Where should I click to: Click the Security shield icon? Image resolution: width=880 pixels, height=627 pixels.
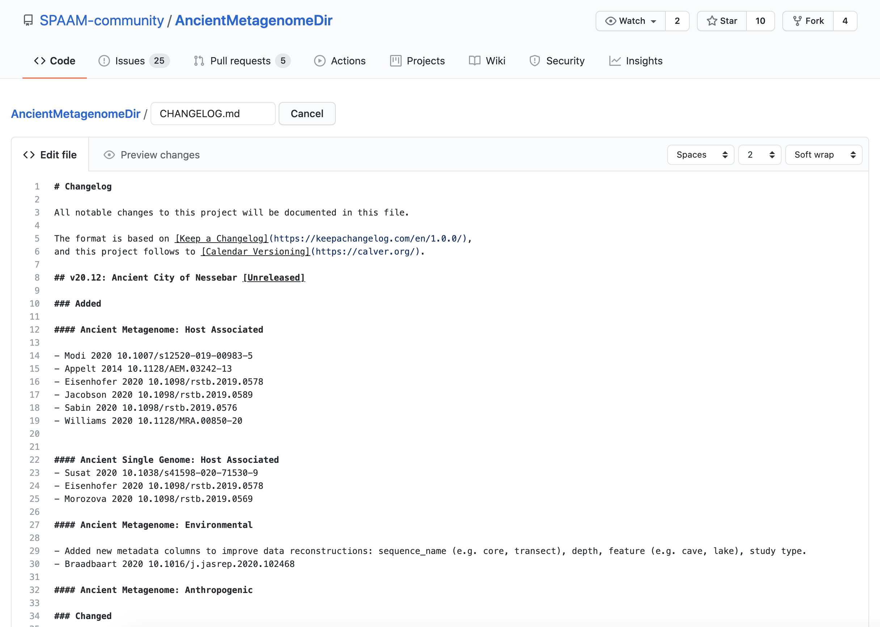(x=535, y=61)
